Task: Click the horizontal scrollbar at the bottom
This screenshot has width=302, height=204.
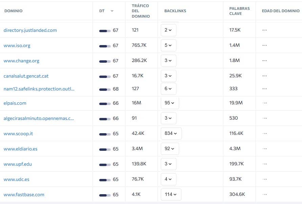Action: coord(151,202)
